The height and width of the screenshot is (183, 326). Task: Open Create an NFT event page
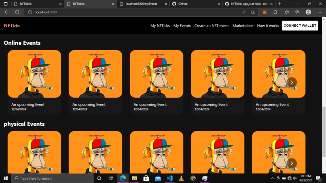tap(212, 25)
